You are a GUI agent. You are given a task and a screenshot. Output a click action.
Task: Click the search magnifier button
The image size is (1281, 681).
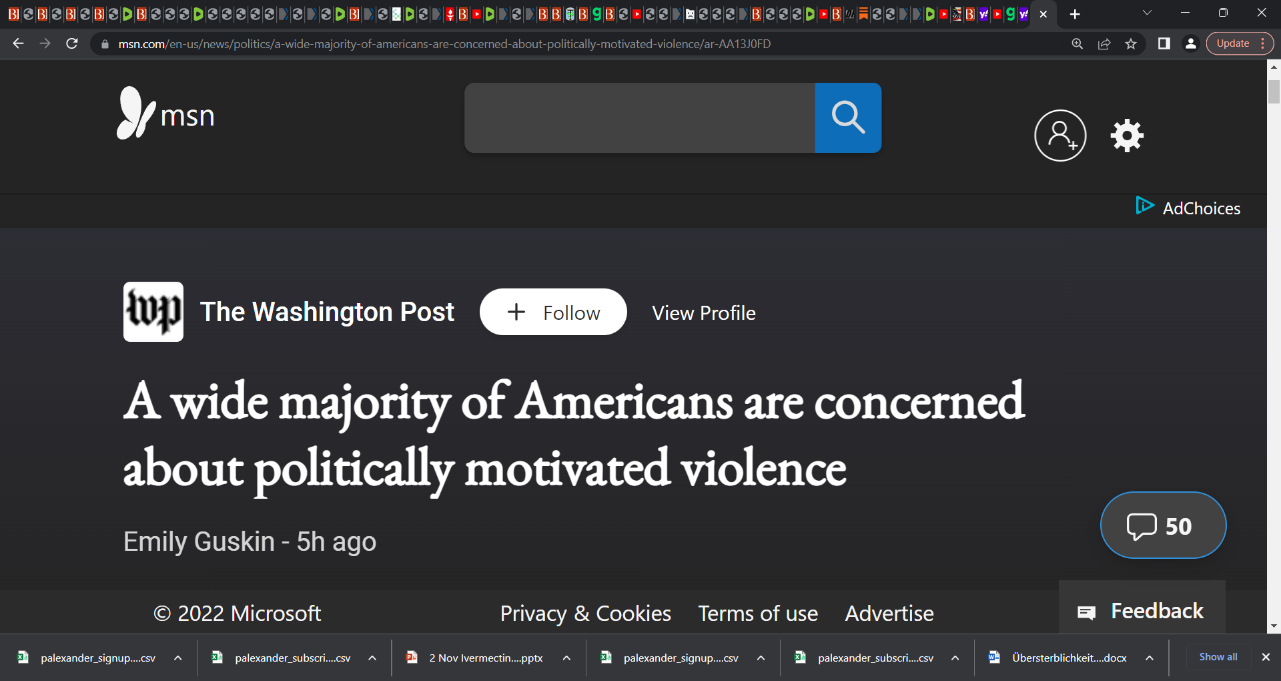[848, 118]
